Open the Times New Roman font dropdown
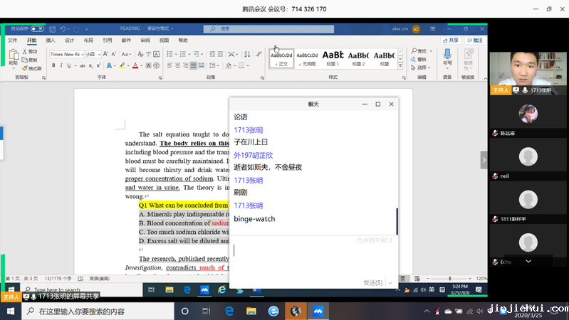Viewport: 569px width, 320px height. [x=66, y=54]
